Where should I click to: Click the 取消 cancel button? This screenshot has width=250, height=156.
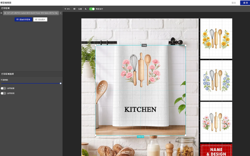tap(233, 3)
